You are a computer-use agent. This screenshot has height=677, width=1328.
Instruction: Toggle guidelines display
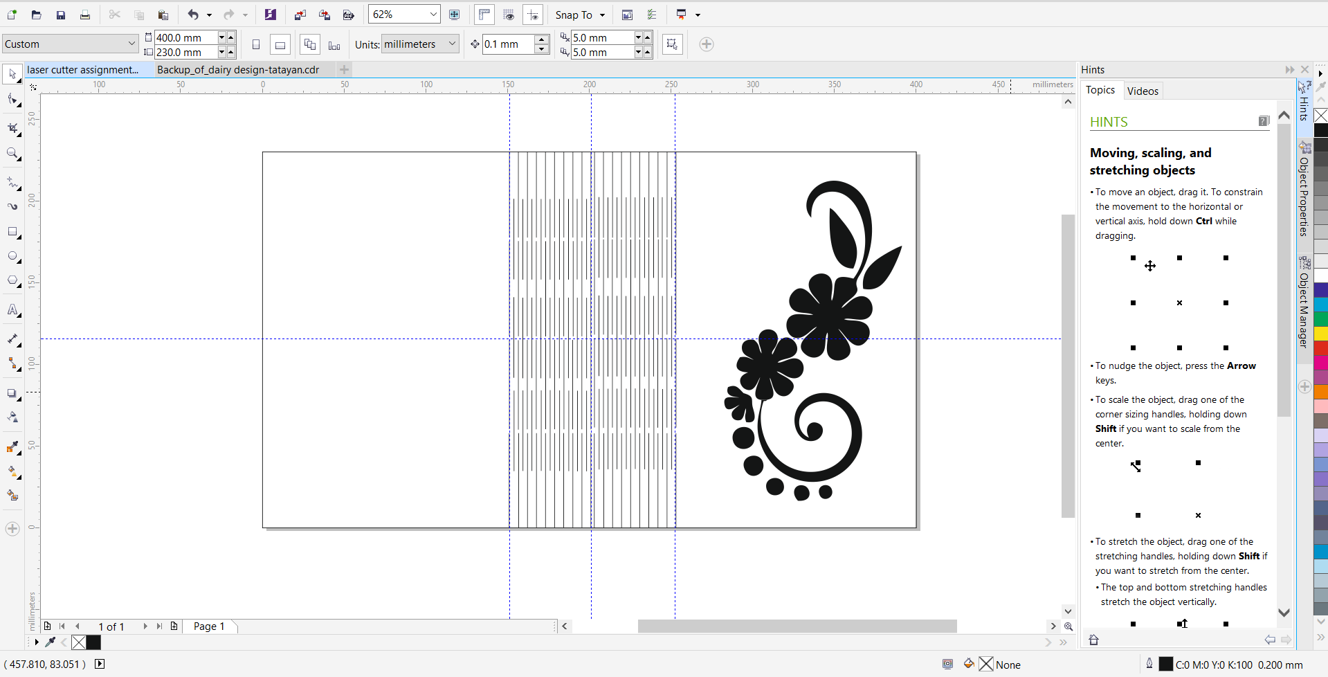[533, 15]
